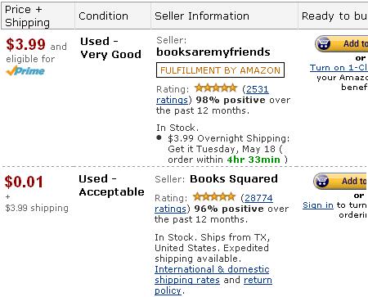The width and height of the screenshot is (368, 297).
Task: Open the 2531 ratings link
Action: (x=213, y=94)
